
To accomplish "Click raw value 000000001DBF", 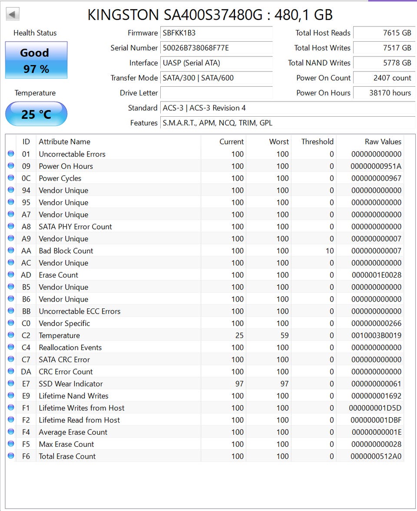I will [376, 420].
